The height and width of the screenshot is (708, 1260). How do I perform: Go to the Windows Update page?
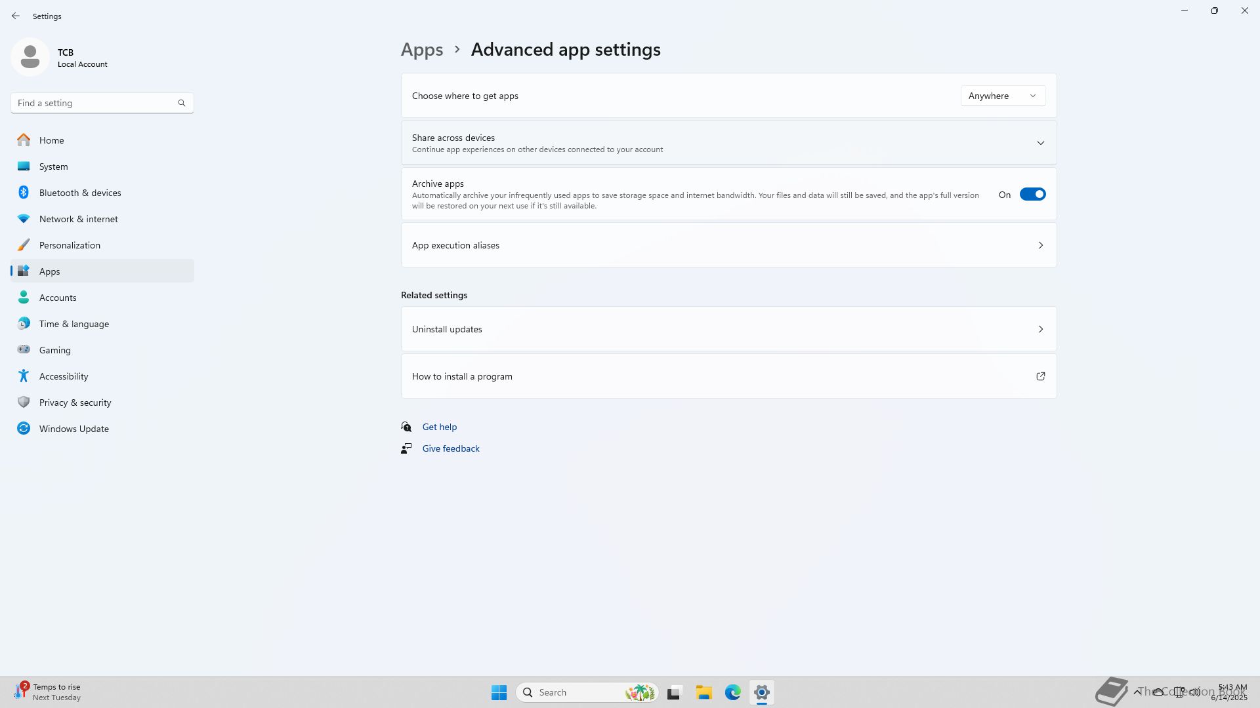pos(73,429)
